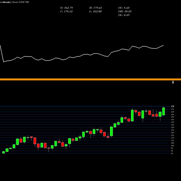The image size is (181, 181).
Task: Click the high price value H: 179.45
Action: (x=96, y=8)
